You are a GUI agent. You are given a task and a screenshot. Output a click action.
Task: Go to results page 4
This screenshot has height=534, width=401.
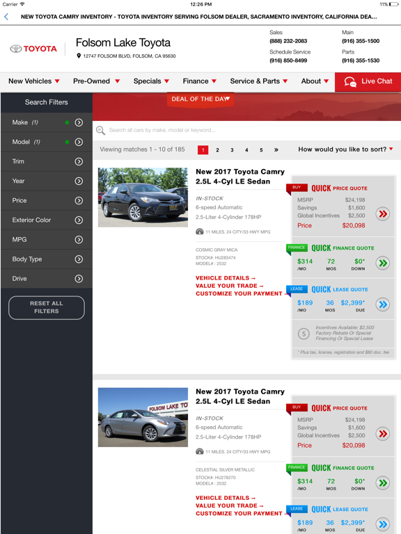246,150
